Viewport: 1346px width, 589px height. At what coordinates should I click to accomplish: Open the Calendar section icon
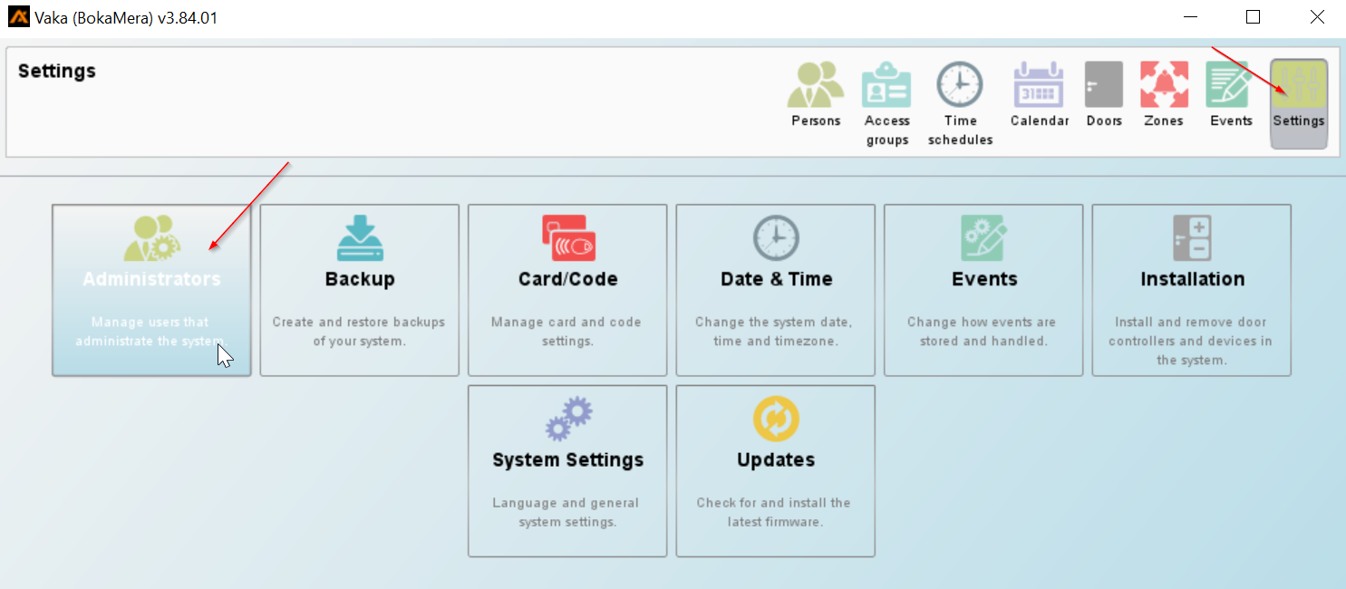tap(1039, 85)
